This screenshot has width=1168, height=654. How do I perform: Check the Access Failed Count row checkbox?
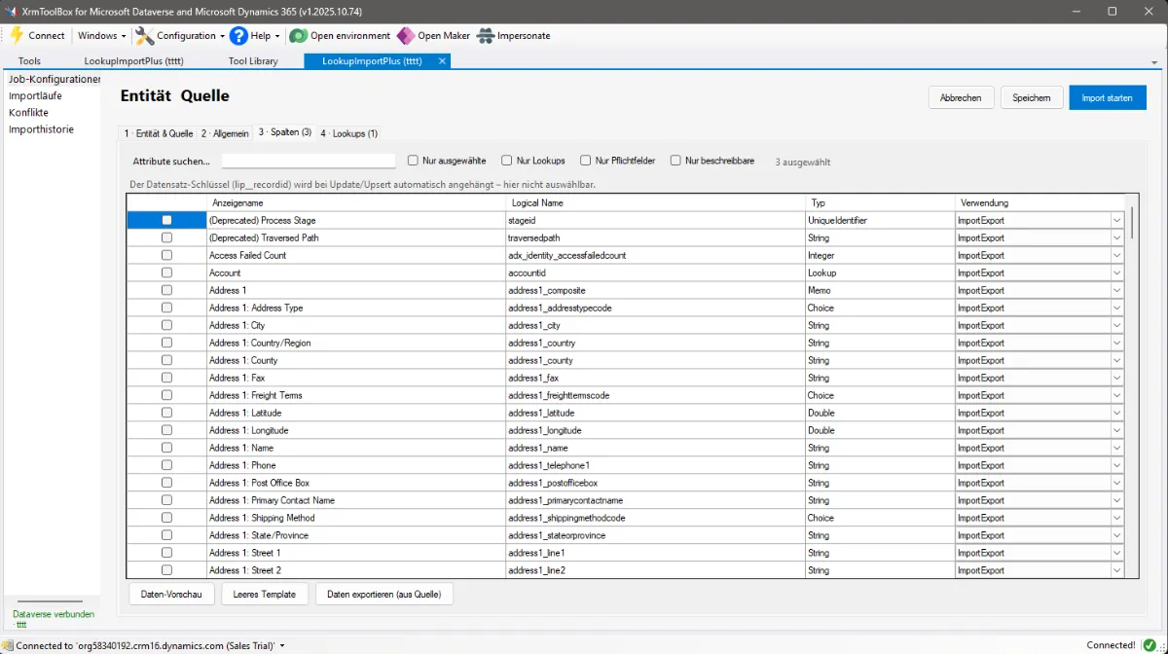click(166, 255)
